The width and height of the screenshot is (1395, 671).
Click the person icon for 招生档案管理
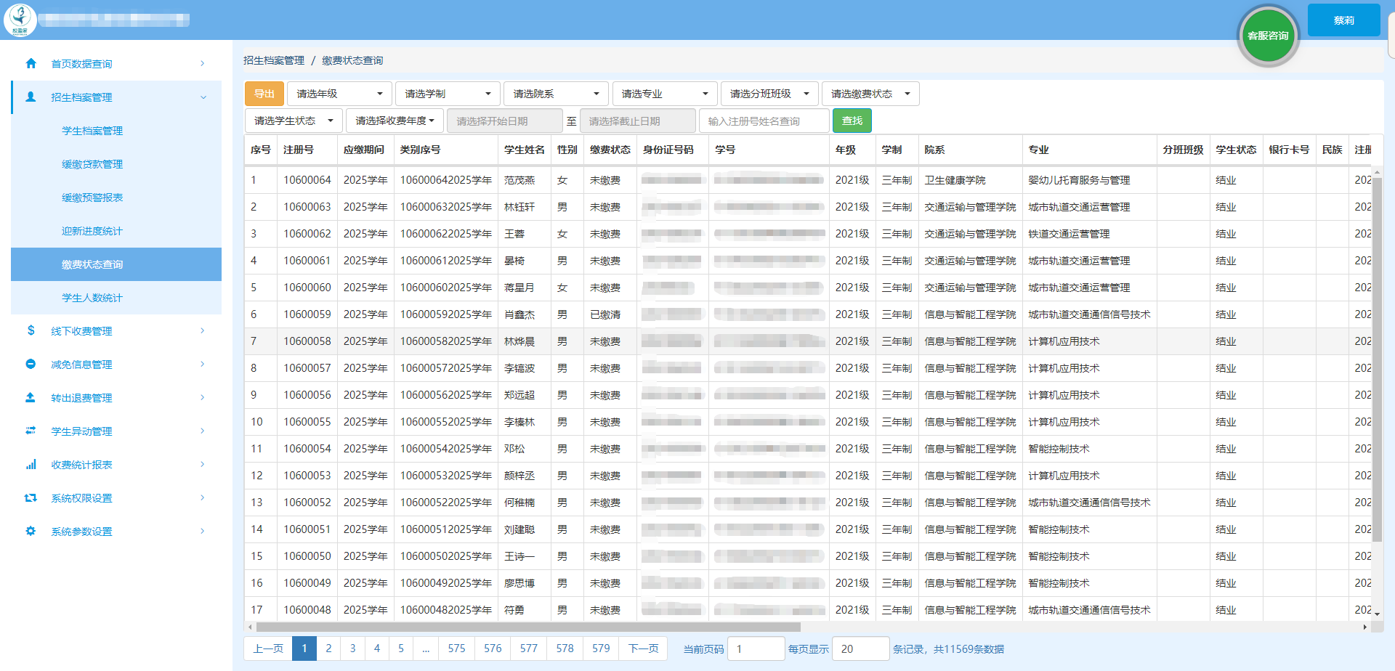click(31, 97)
